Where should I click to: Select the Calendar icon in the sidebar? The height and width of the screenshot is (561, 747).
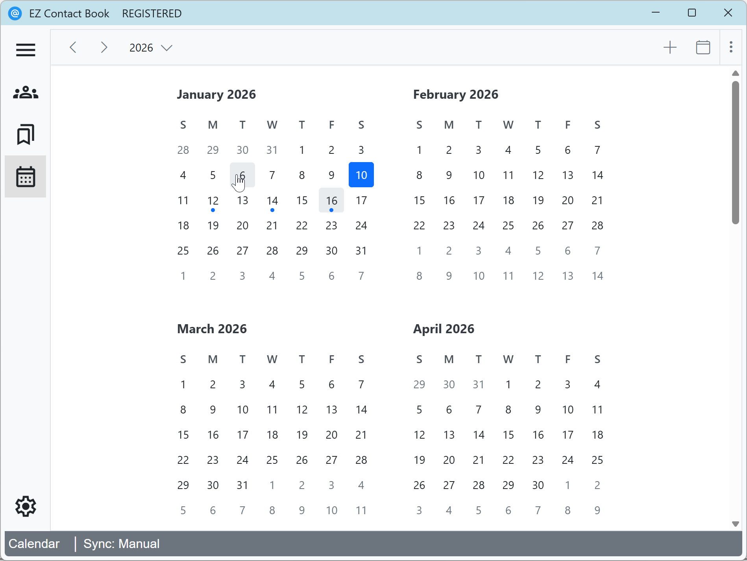tap(25, 177)
